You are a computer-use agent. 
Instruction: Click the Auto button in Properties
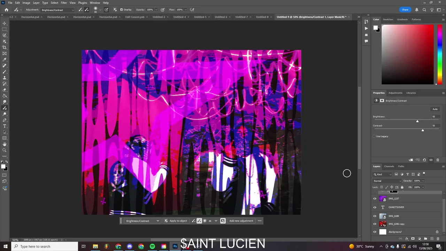435,109
